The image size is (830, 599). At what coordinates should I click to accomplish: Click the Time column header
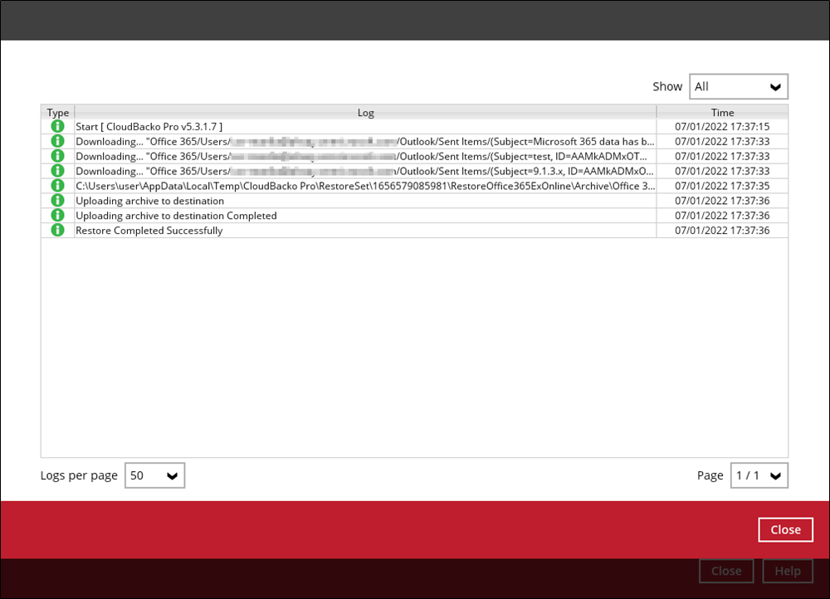[x=722, y=112]
